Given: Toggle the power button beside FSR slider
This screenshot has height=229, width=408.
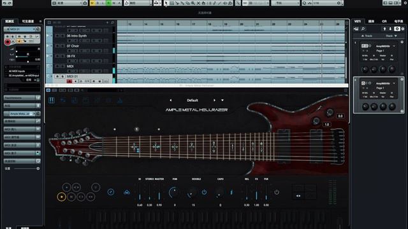Looking at the screenshot, I should click(x=277, y=192).
